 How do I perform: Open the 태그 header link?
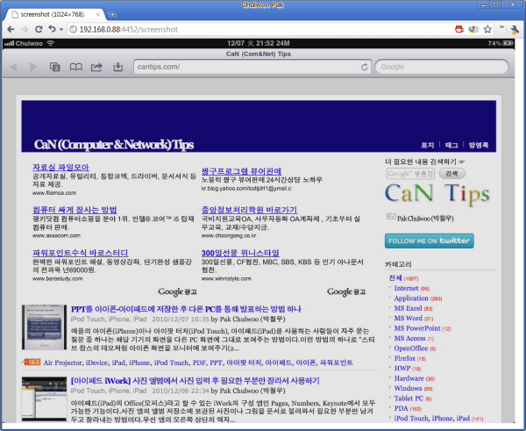[x=451, y=145]
